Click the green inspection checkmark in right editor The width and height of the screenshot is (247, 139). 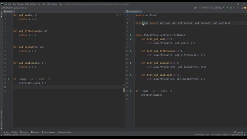[245, 15]
